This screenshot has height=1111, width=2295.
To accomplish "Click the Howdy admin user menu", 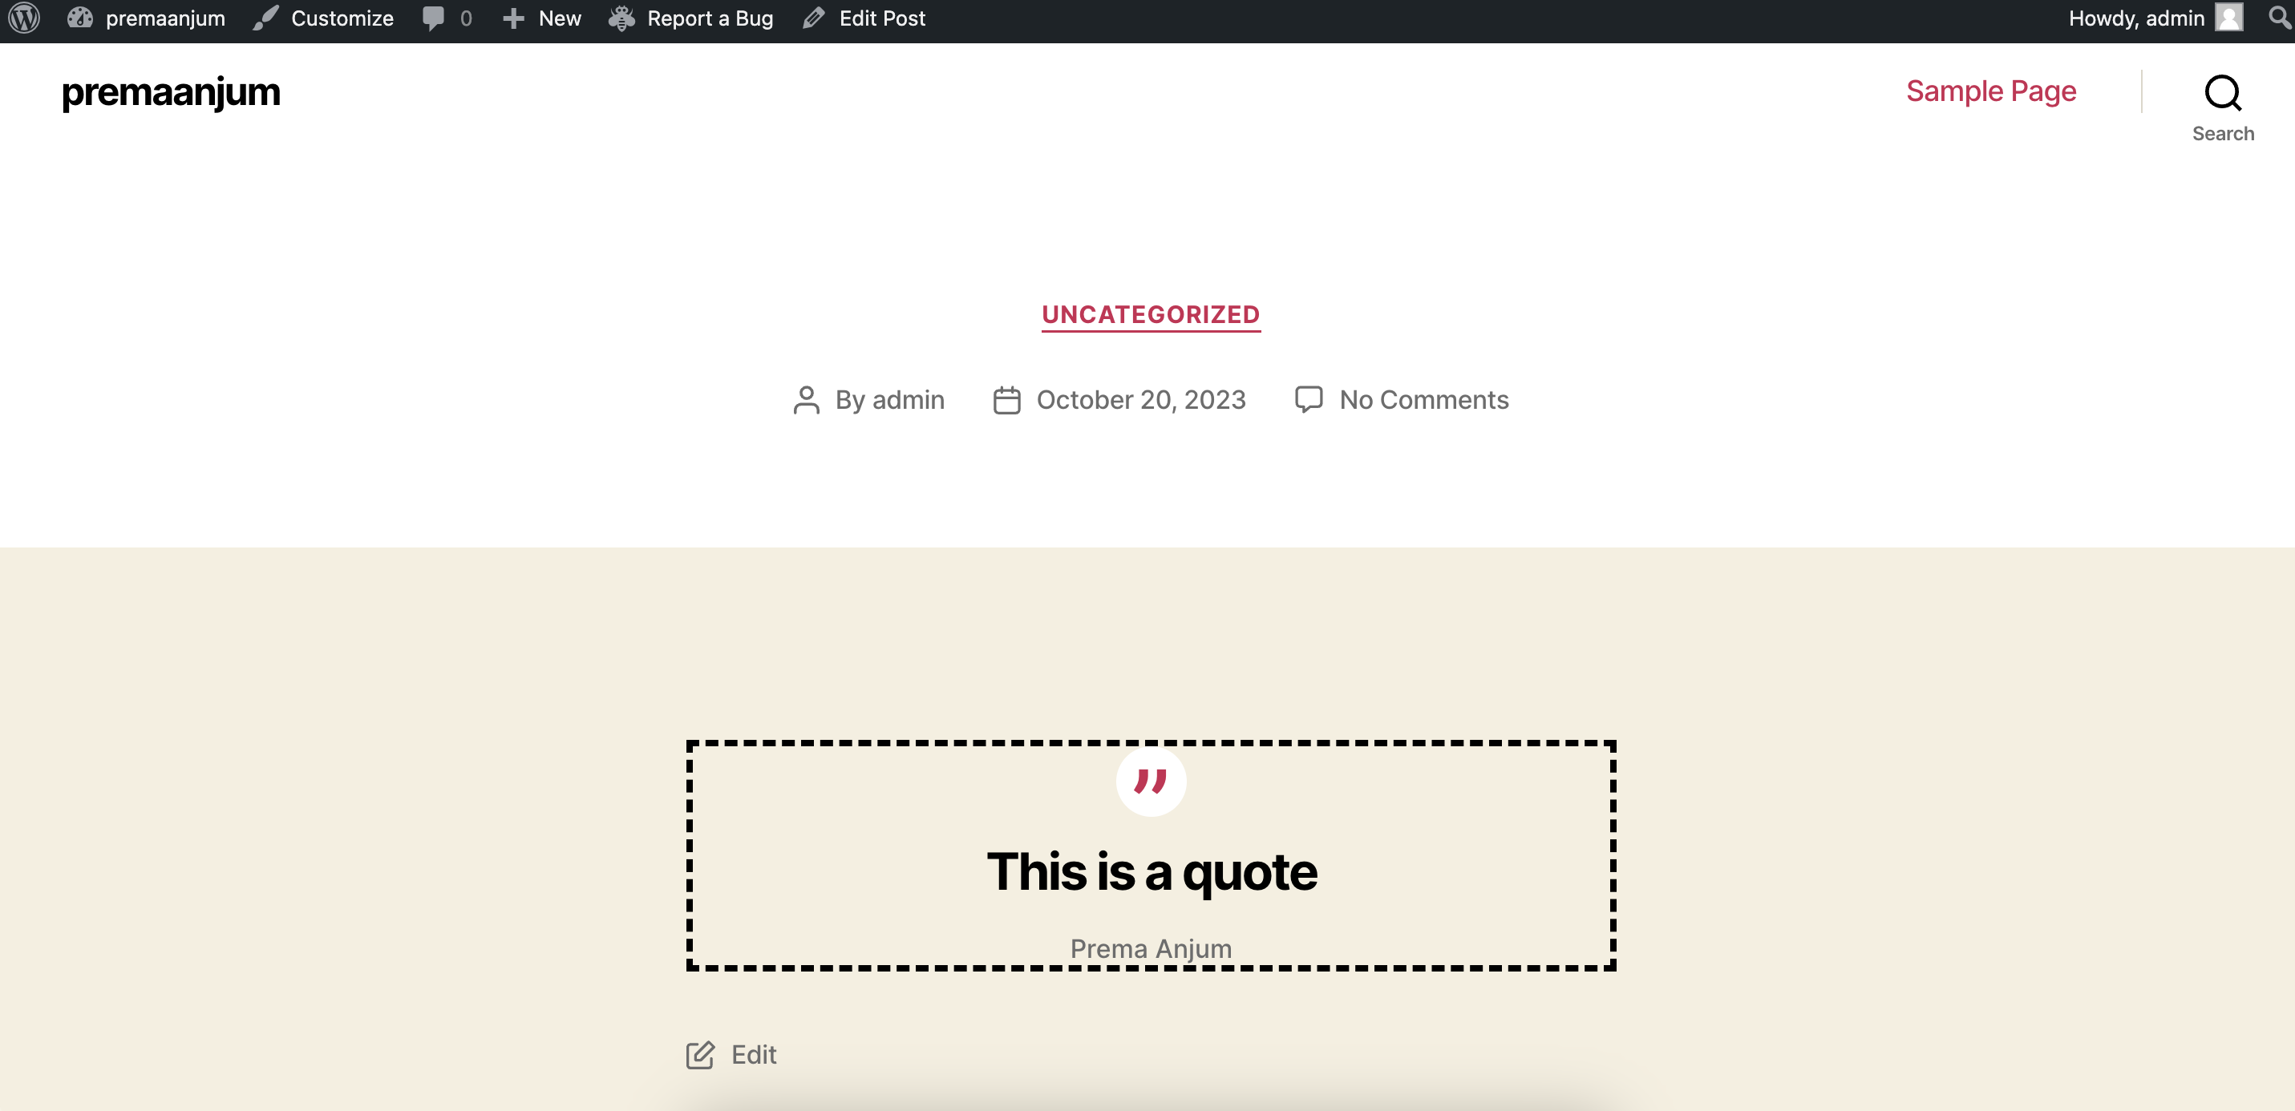I will pyautogui.click(x=2151, y=18).
